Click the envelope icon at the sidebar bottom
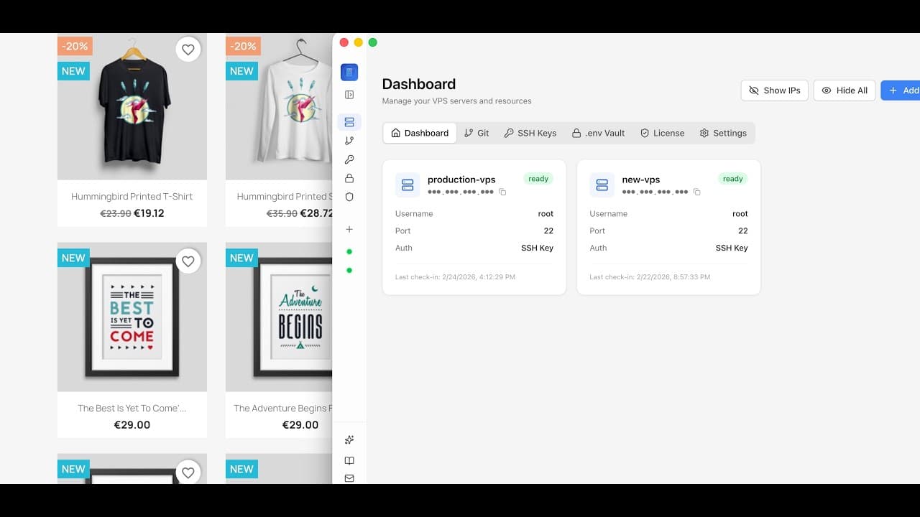Image resolution: width=920 pixels, height=517 pixels. (349, 478)
